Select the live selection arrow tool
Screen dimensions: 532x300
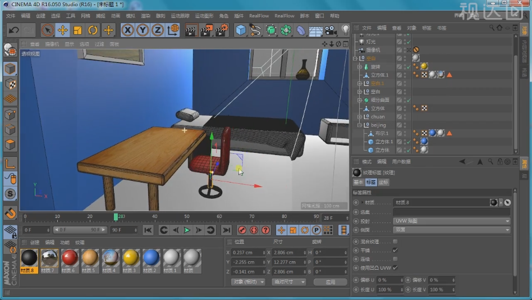[x=48, y=30]
